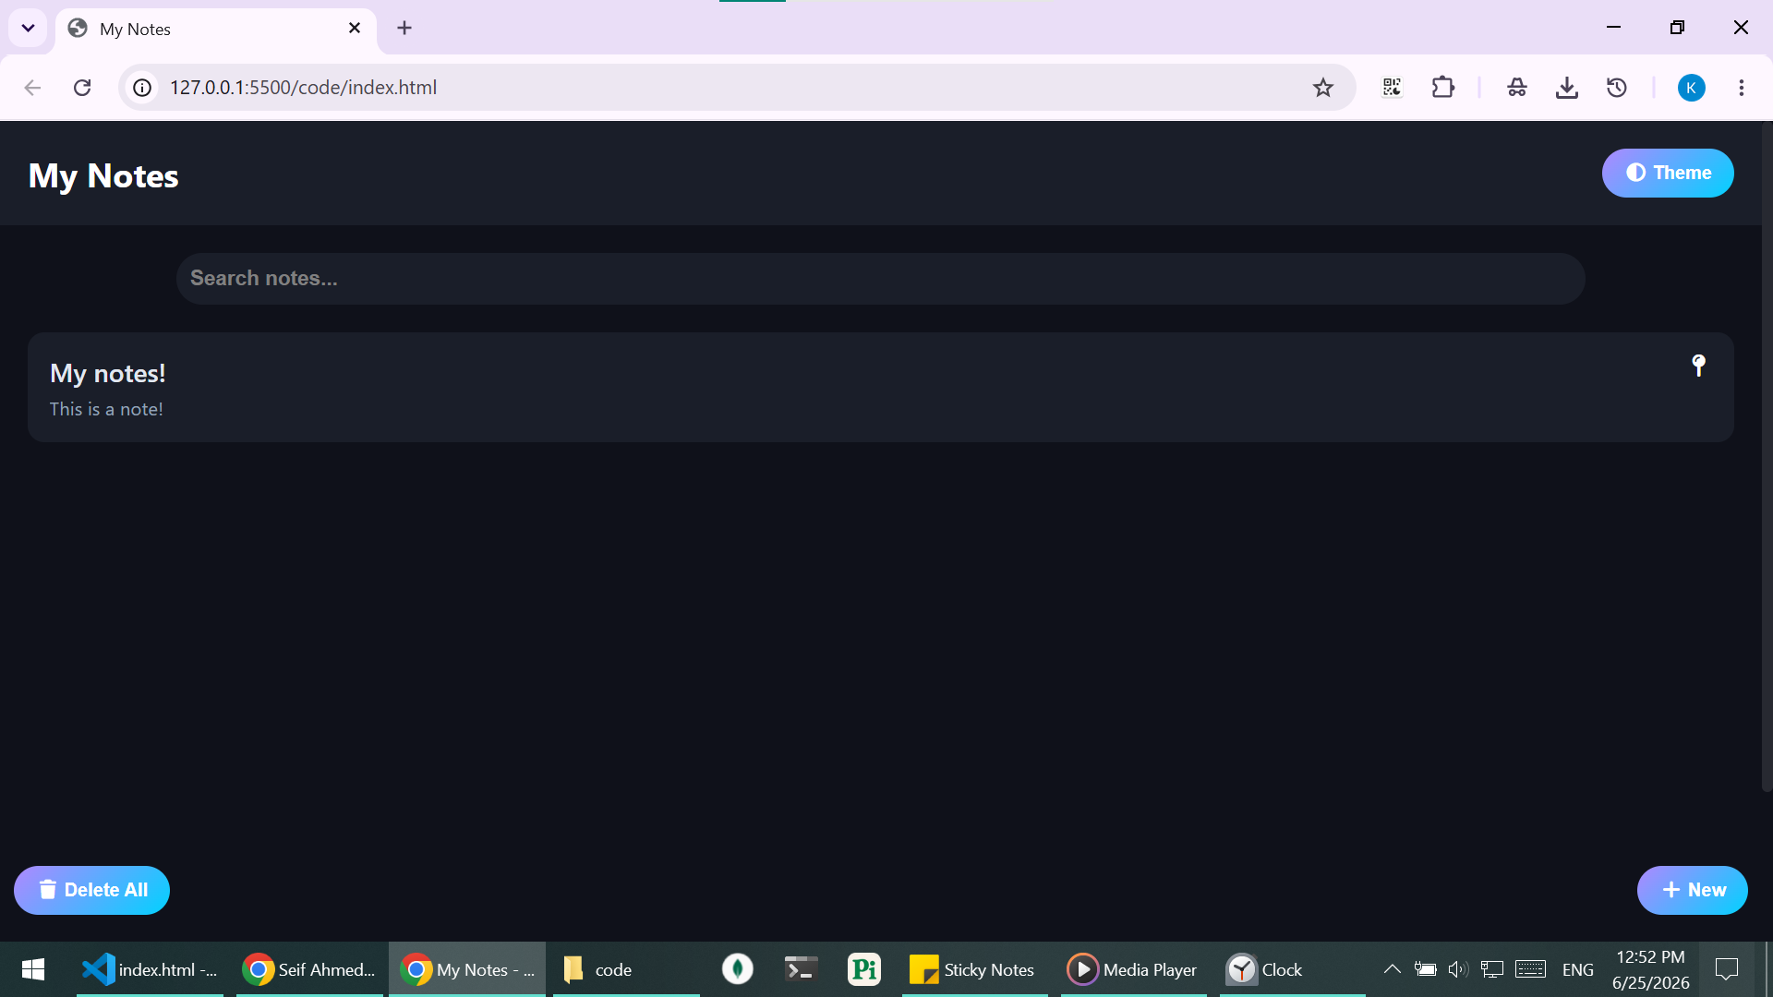The width and height of the screenshot is (1773, 997).
Task: Create a new note with New button
Action: (1693, 890)
